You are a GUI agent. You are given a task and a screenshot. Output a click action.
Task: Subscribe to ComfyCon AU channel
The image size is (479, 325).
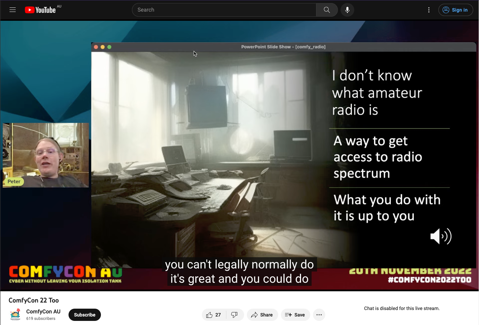point(85,315)
